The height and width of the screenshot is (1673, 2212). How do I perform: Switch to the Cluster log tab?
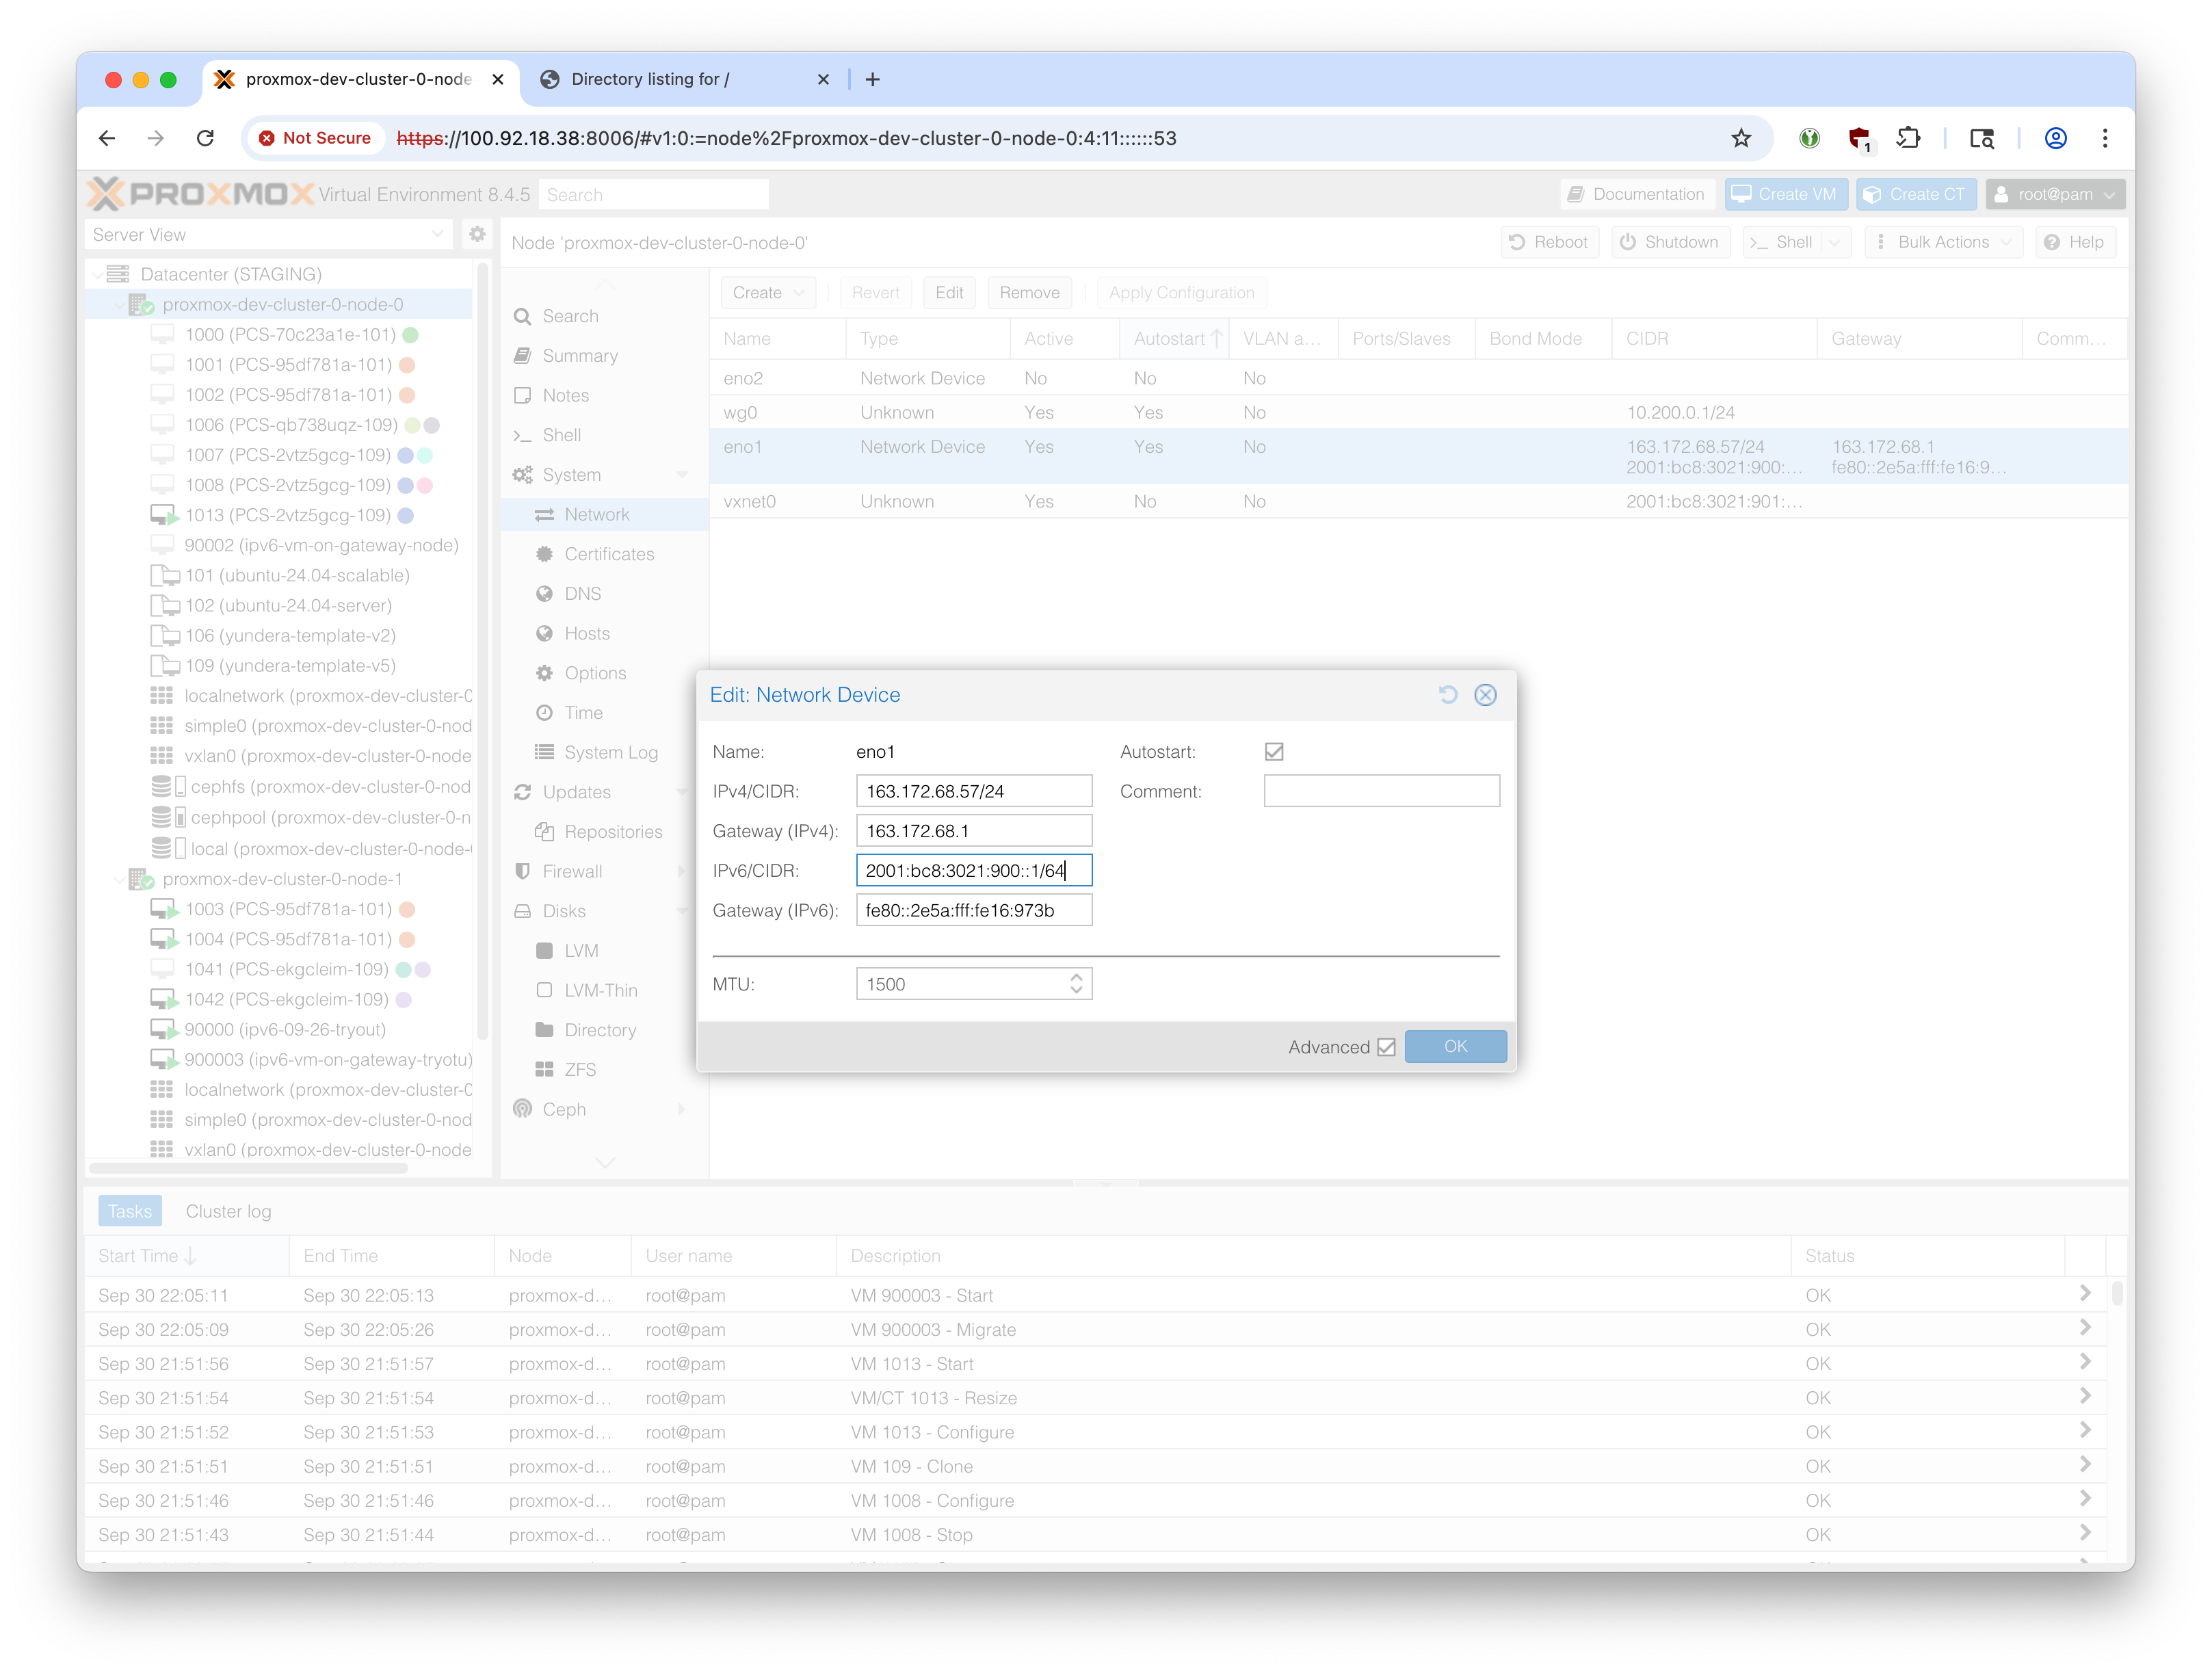228,1211
